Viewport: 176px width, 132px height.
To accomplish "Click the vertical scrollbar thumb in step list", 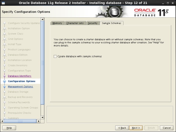I will [43, 63].
